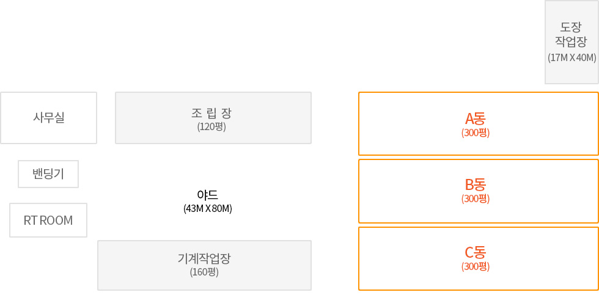Click the 300평 text under A동
This screenshot has width=599, height=306.
[x=476, y=133]
